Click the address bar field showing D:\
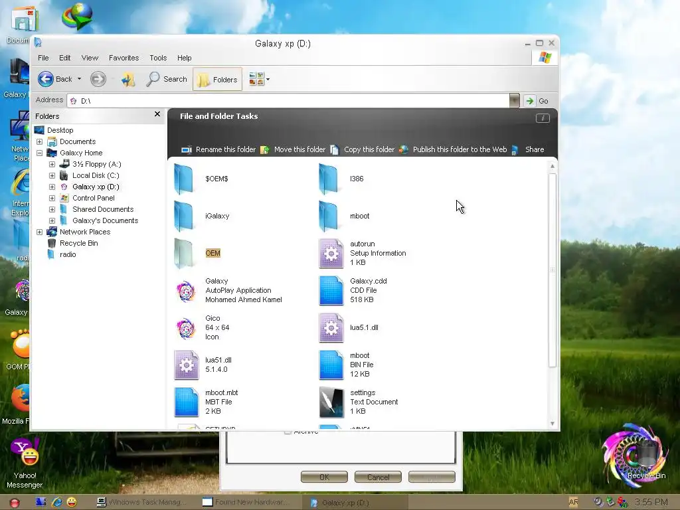680x510 pixels. point(288,101)
